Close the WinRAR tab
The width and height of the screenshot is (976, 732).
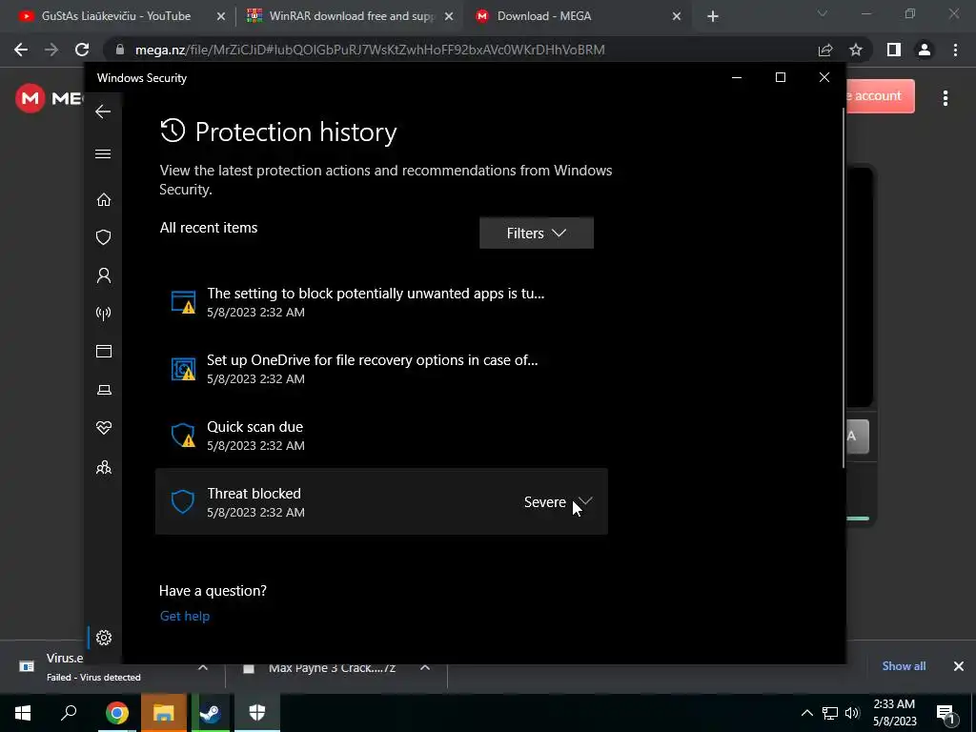pos(449,17)
